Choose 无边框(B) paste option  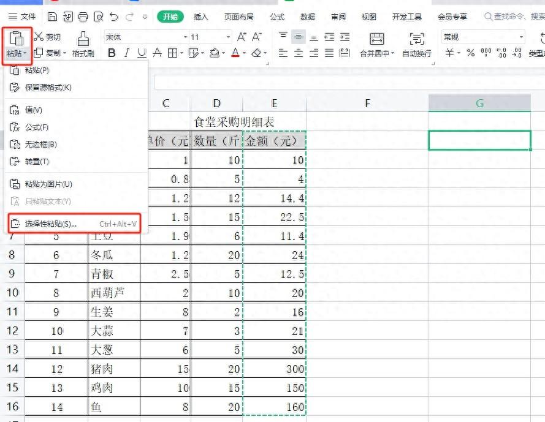77,144
